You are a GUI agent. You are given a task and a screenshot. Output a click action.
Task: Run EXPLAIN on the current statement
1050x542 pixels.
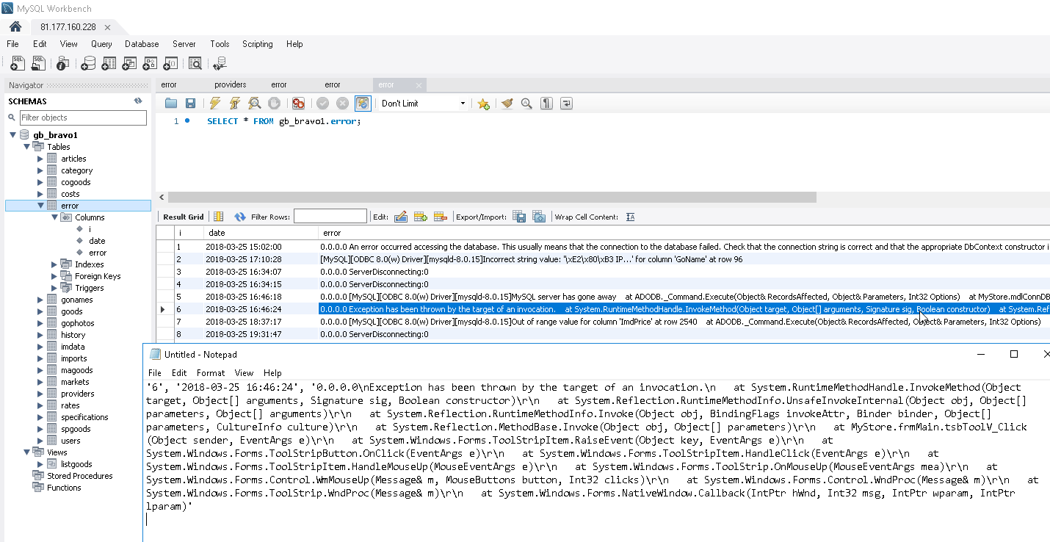coord(255,104)
